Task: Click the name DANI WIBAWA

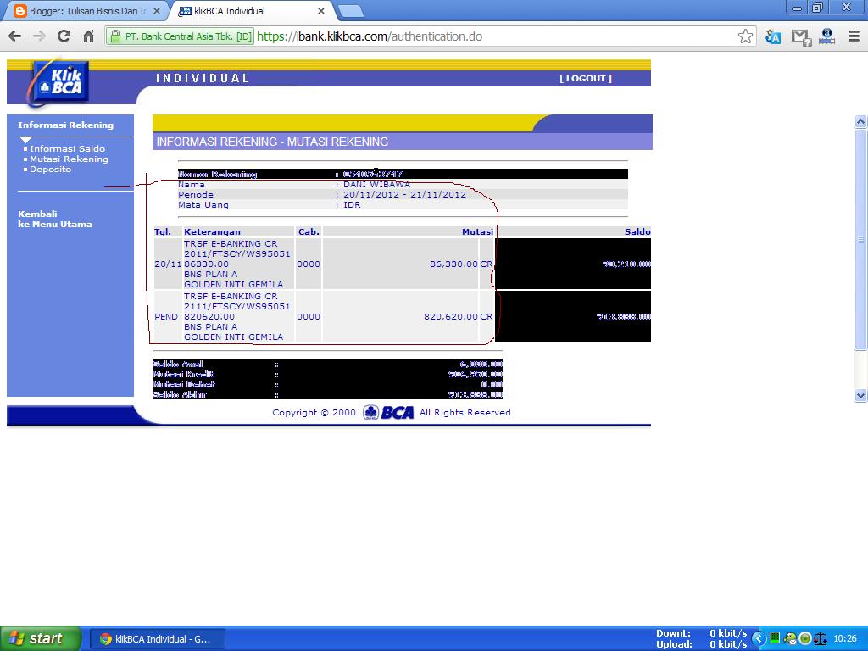Action: coord(376,184)
